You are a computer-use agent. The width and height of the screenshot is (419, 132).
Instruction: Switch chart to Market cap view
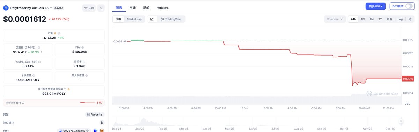134,19
